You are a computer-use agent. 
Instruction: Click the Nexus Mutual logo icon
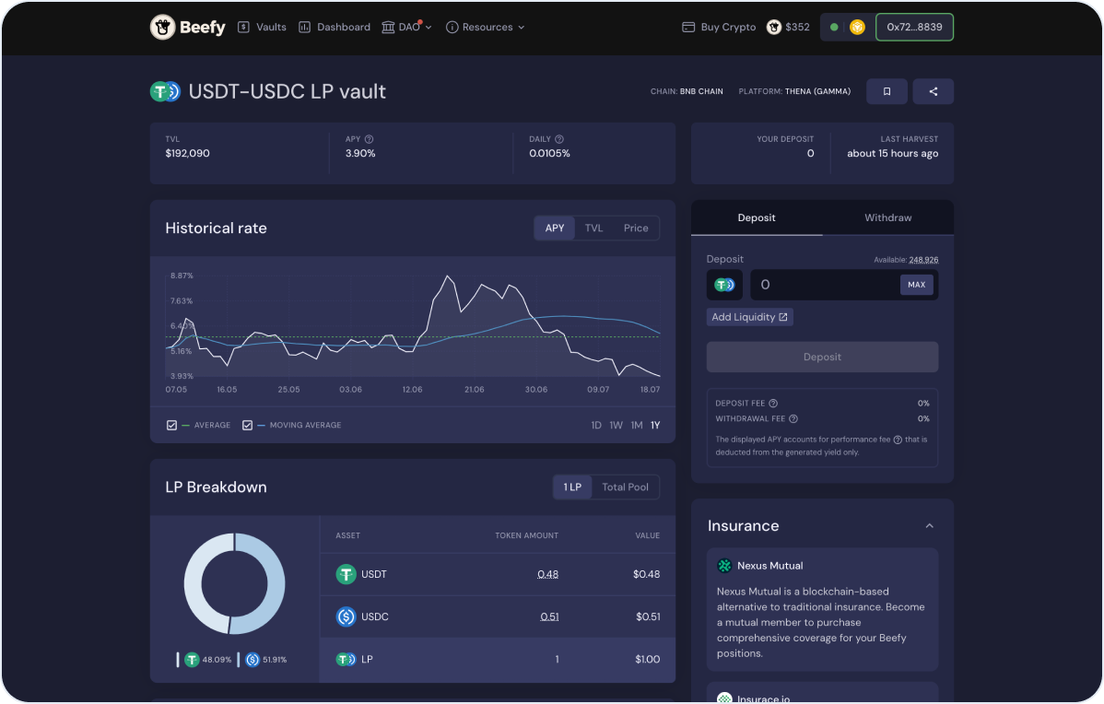(724, 566)
